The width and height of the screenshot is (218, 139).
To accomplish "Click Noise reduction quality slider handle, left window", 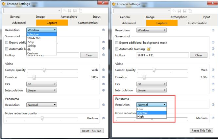I will (42, 118).
